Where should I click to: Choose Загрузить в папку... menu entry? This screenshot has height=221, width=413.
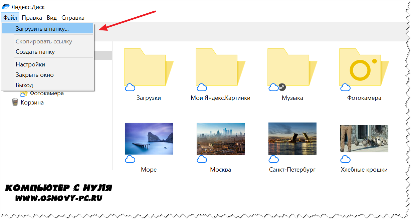coord(42,29)
